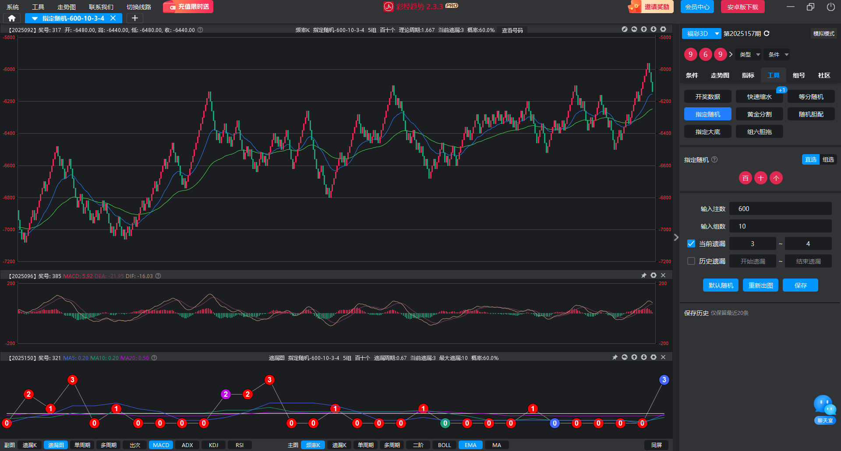Click the 保存 button

coord(800,285)
